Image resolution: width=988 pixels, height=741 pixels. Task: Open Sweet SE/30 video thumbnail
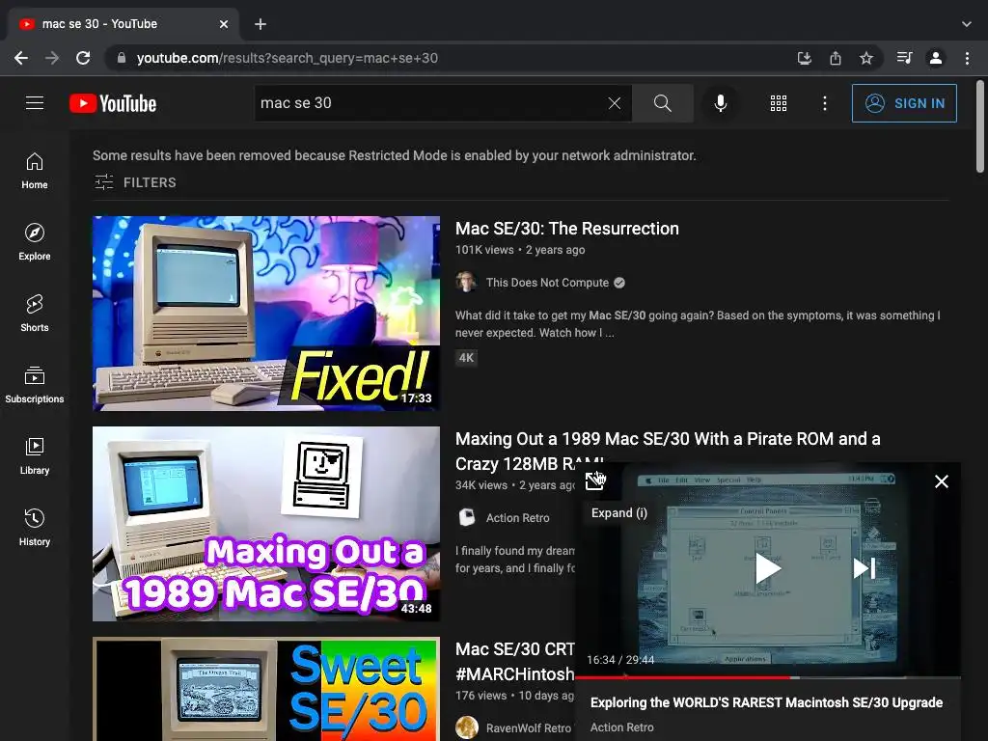266,689
